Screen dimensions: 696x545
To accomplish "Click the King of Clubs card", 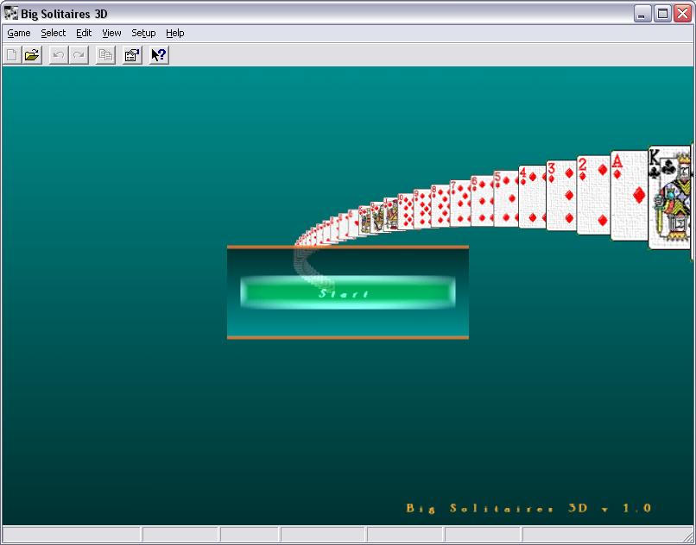I will click(x=669, y=197).
